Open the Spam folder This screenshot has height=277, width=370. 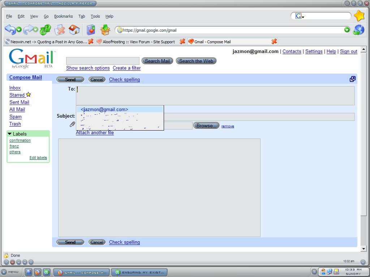click(15, 117)
